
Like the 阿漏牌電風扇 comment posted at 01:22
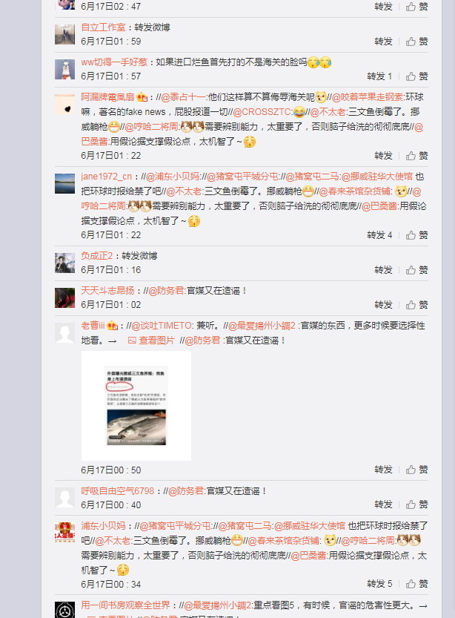coord(416,156)
